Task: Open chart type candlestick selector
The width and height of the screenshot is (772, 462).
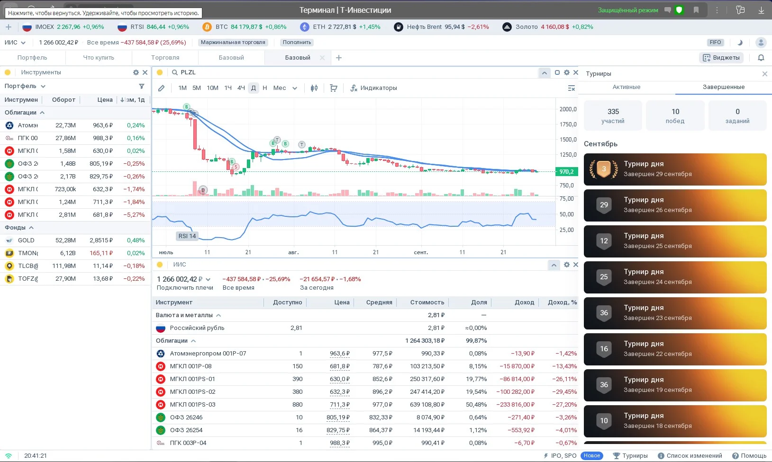Action: click(314, 88)
